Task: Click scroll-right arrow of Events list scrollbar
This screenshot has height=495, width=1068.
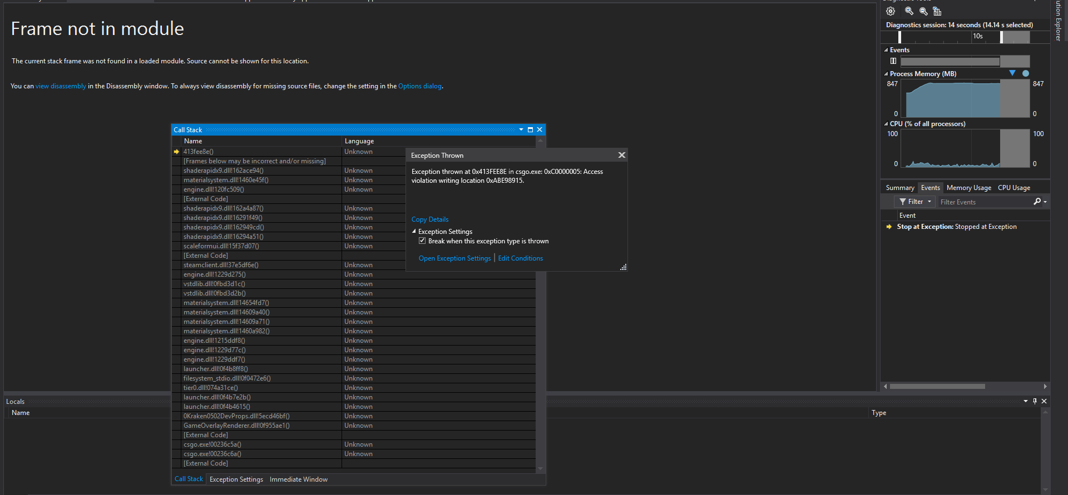Action: (1045, 386)
